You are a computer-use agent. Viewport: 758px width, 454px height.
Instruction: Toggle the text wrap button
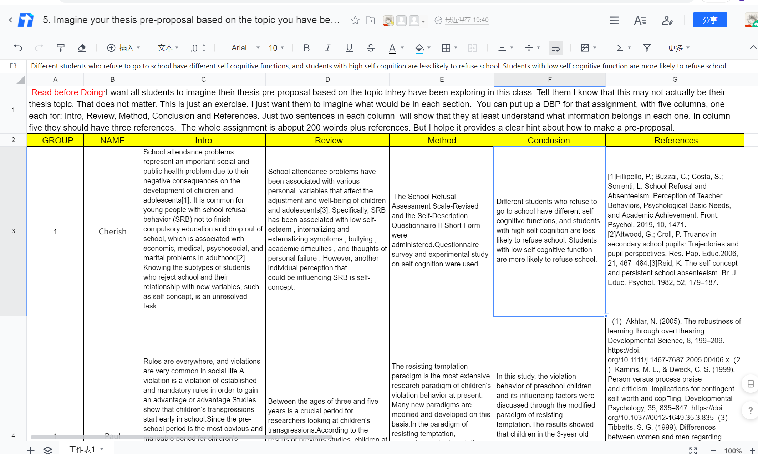555,48
